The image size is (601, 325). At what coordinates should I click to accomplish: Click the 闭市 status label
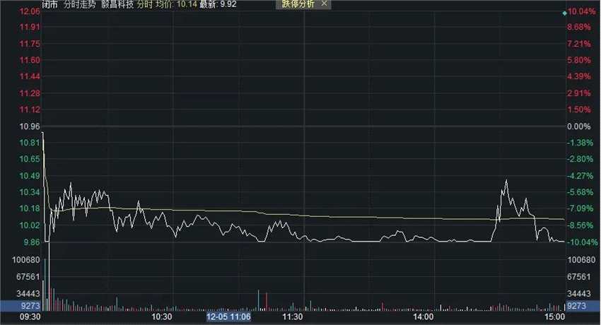[49, 5]
